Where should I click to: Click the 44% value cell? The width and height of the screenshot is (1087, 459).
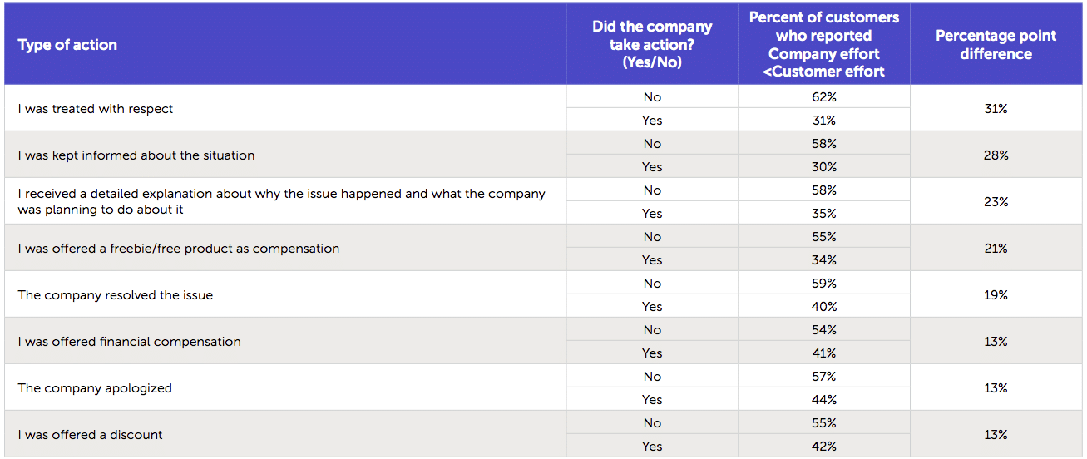823,400
